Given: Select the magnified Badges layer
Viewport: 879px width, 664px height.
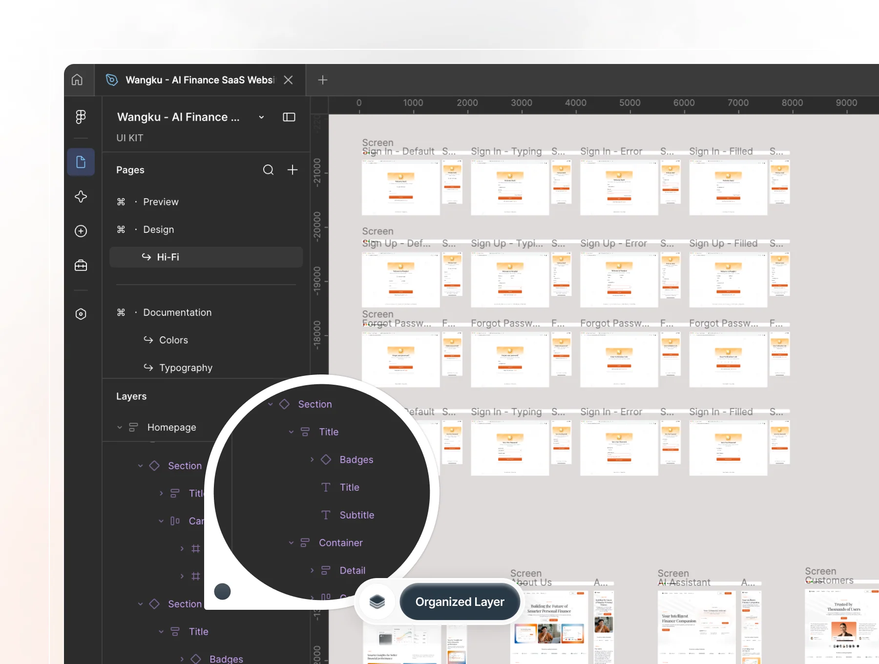Looking at the screenshot, I should (x=356, y=459).
